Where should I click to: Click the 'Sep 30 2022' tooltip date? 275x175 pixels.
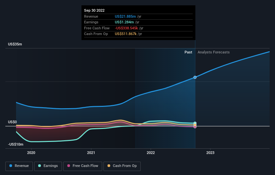(x=94, y=10)
